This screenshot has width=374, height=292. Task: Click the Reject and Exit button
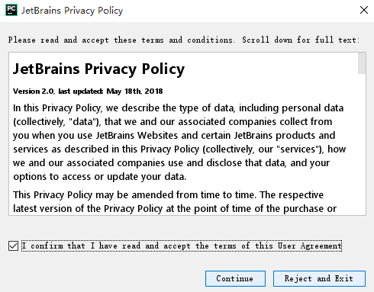point(319,278)
